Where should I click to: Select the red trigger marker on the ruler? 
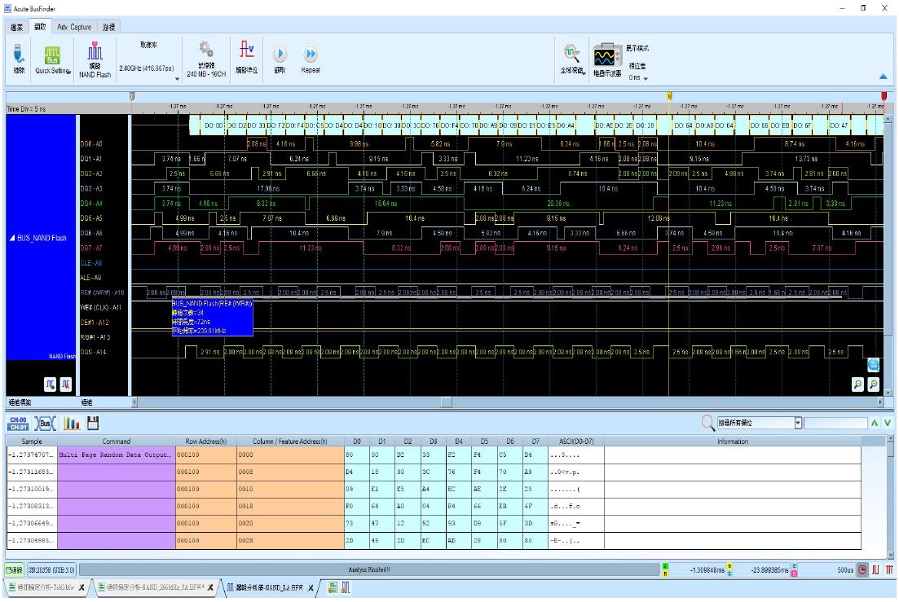884,96
